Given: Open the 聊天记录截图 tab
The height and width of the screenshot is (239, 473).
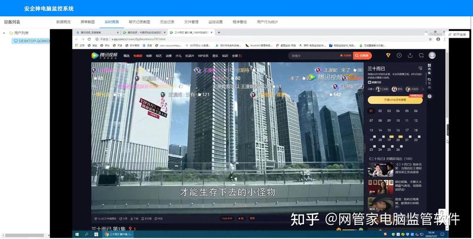Looking at the screenshot, I should click(x=139, y=22).
